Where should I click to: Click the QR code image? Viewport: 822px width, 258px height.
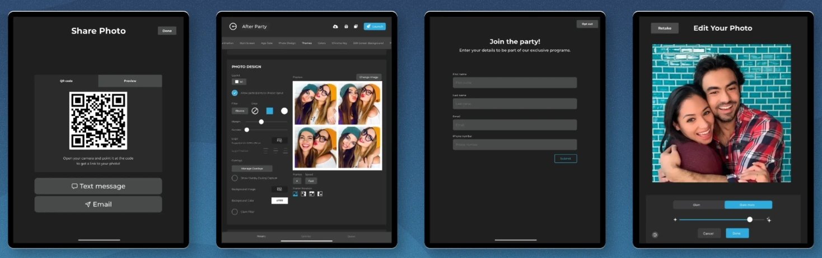tap(98, 121)
